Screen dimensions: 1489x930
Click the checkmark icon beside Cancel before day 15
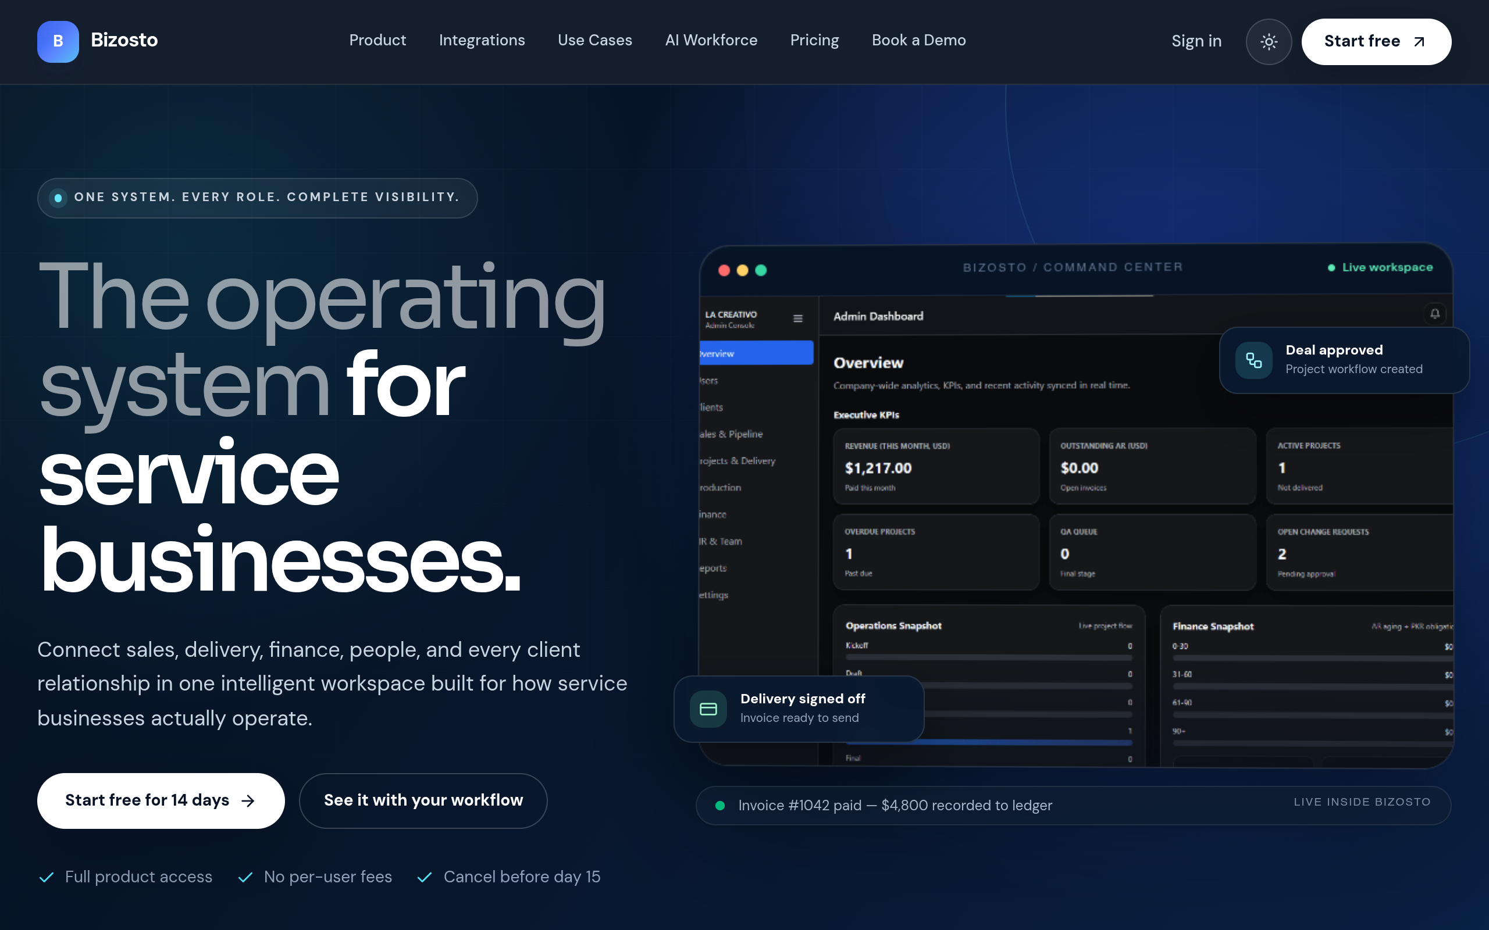(x=425, y=877)
